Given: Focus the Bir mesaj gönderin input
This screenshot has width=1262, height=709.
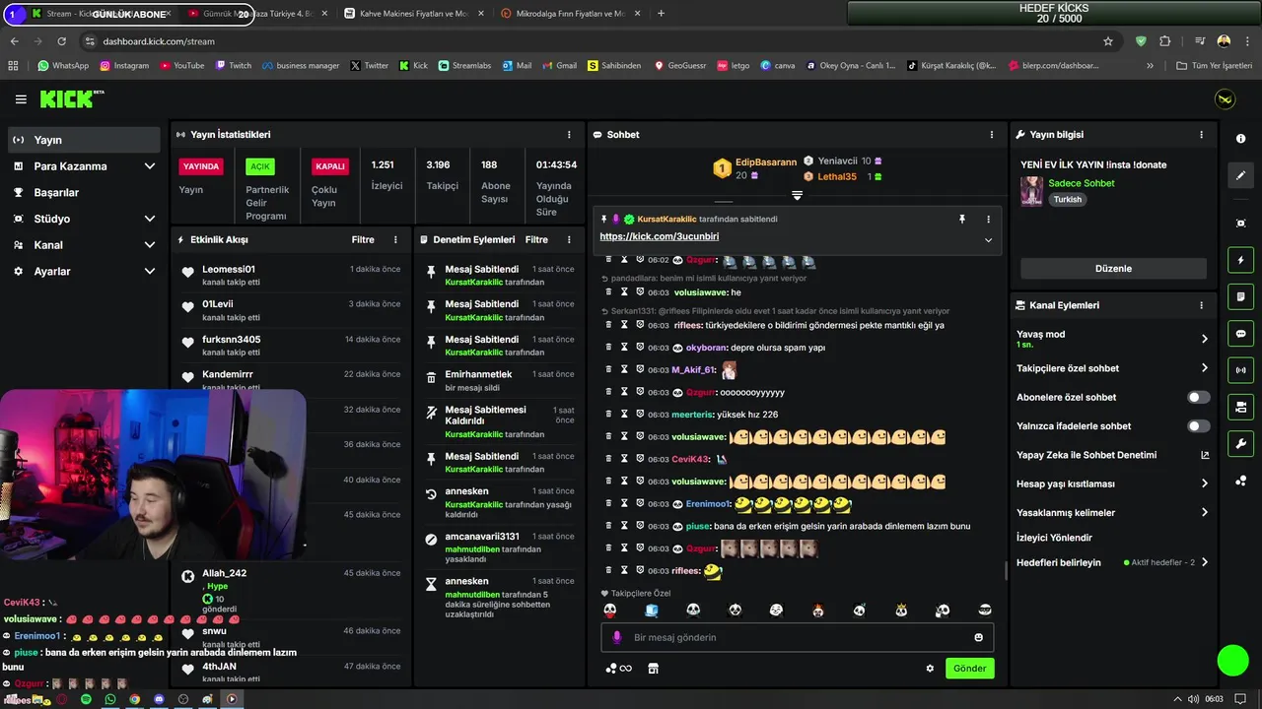Looking at the screenshot, I should (797, 637).
